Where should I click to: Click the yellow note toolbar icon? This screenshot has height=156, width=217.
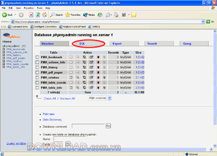[x=134, y=15]
